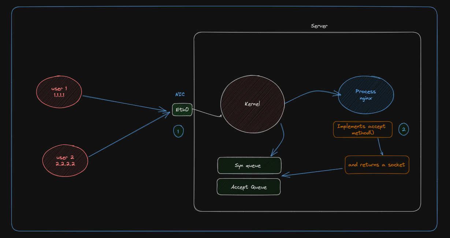Screen dimensions: 450x238
Task: Select the Kernel circle
Action: (x=253, y=104)
